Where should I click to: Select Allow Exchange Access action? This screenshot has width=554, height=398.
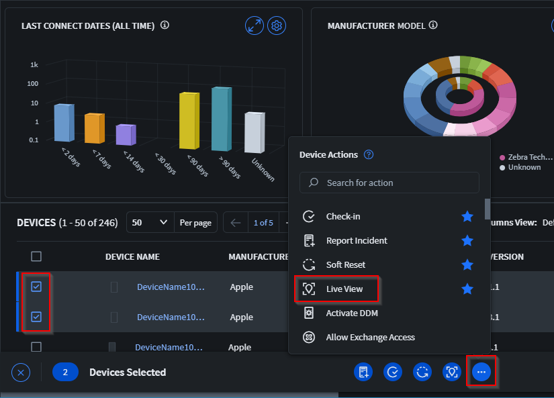click(x=370, y=337)
